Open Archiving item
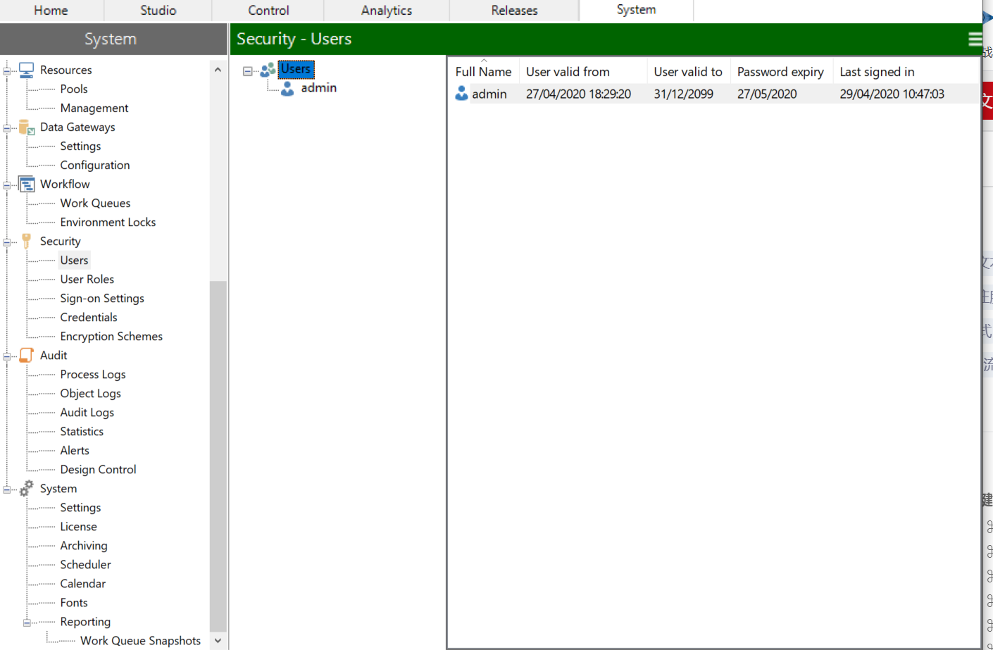993x650 pixels. tap(84, 545)
